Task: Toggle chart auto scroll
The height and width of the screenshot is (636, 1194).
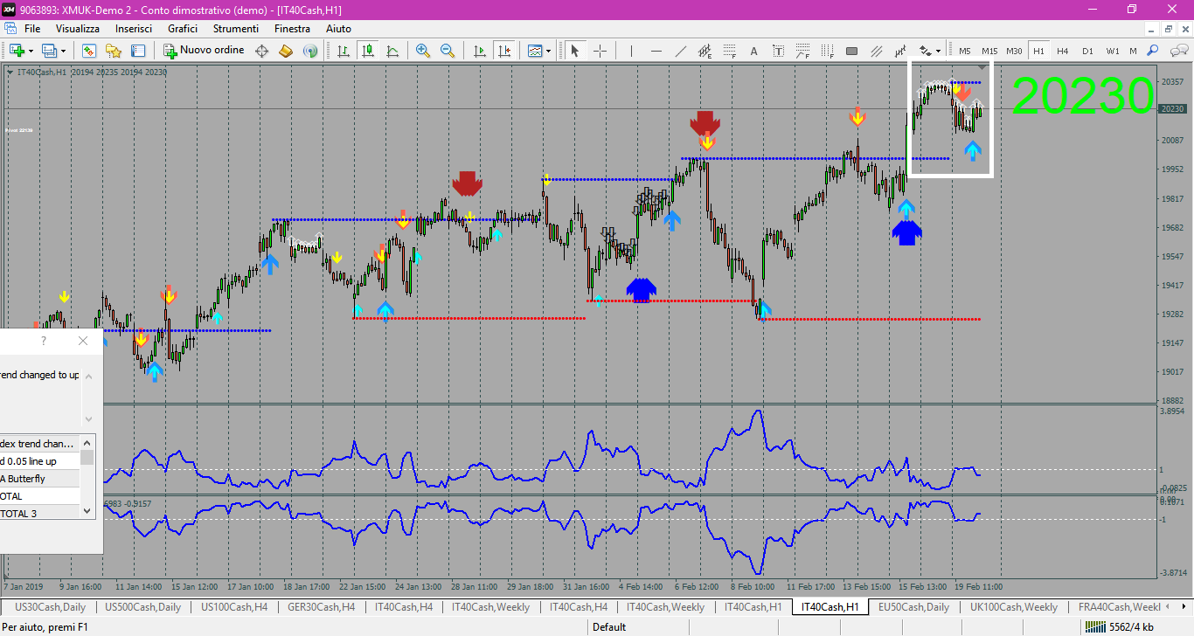Action: pyautogui.click(x=479, y=51)
